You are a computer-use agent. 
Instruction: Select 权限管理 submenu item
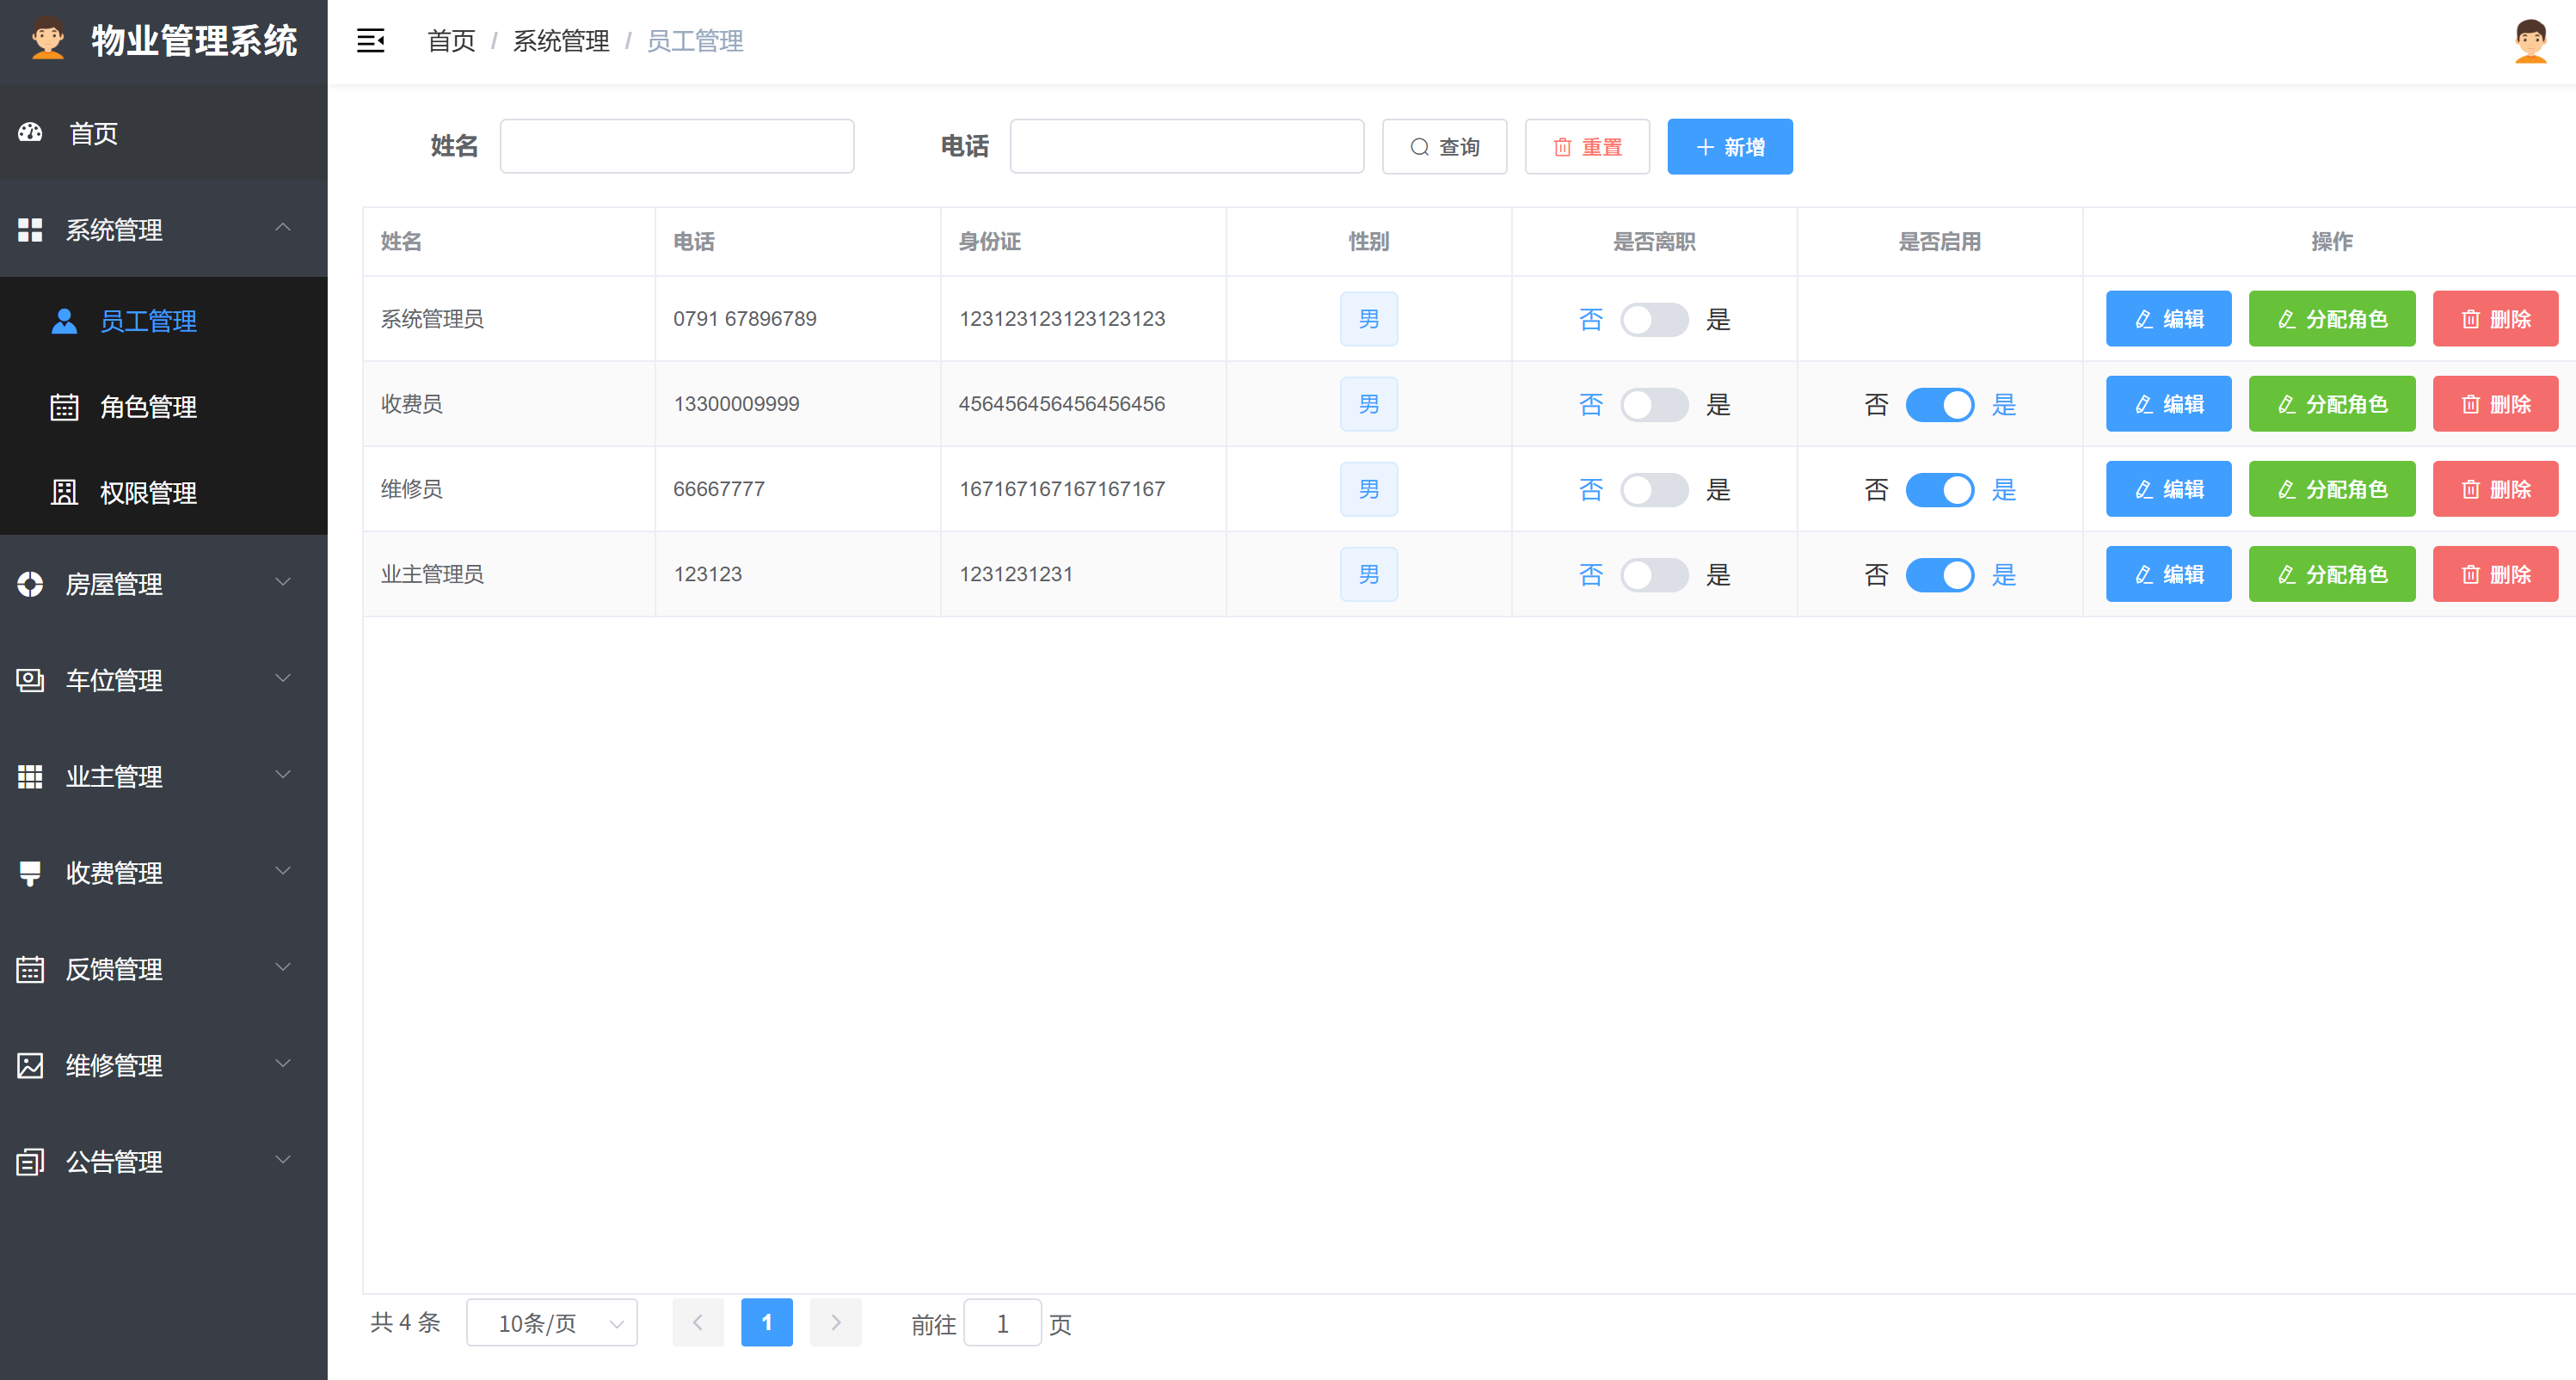coord(164,493)
